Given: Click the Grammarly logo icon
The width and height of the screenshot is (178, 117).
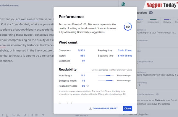Looking at the screenshot, I should (x=123, y=4).
